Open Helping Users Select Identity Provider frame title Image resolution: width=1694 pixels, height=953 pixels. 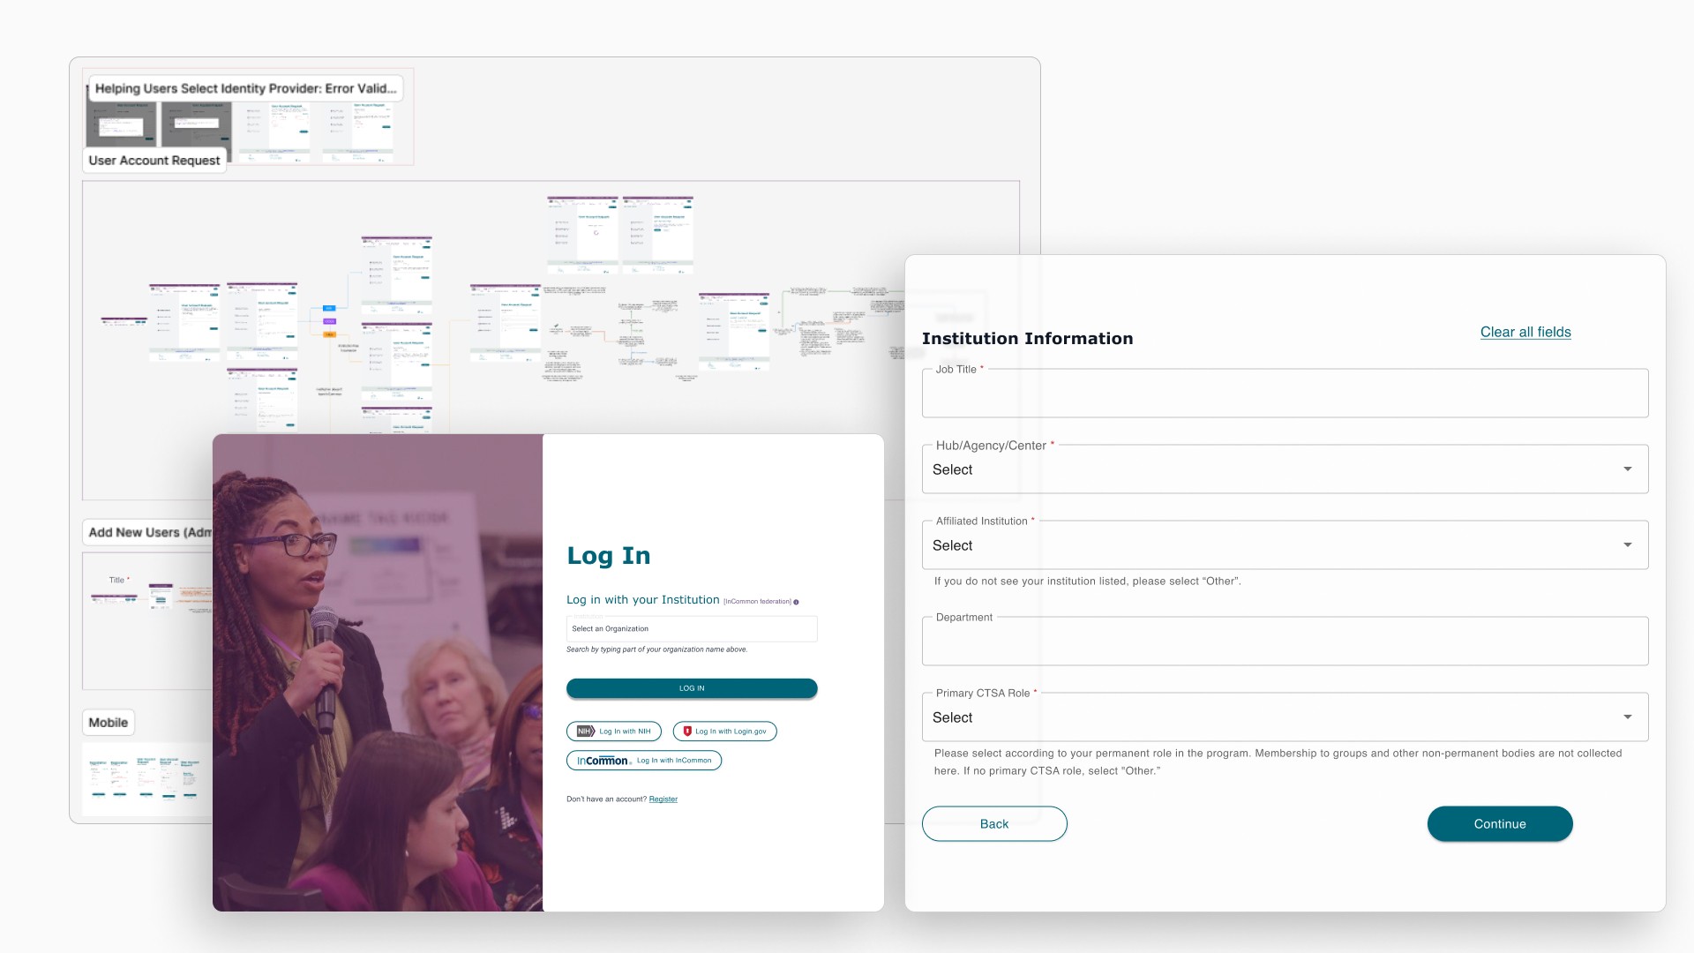pyautogui.click(x=245, y=88)
